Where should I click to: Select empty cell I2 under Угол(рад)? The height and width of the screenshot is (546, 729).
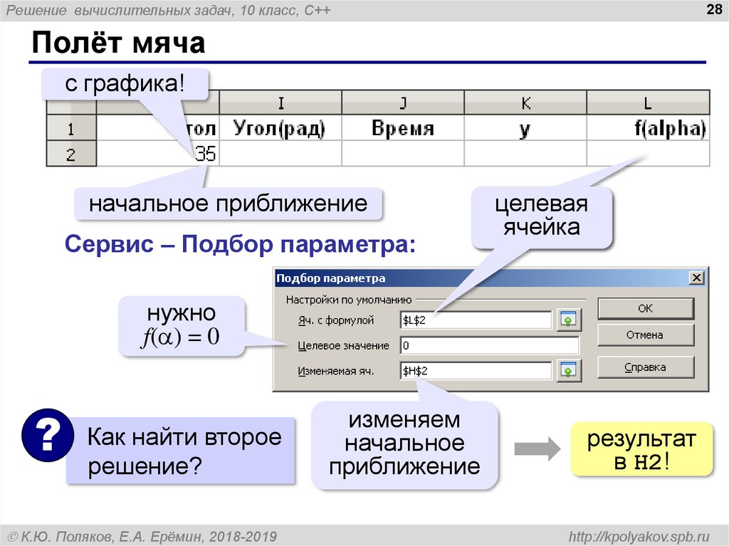(280, 154)
